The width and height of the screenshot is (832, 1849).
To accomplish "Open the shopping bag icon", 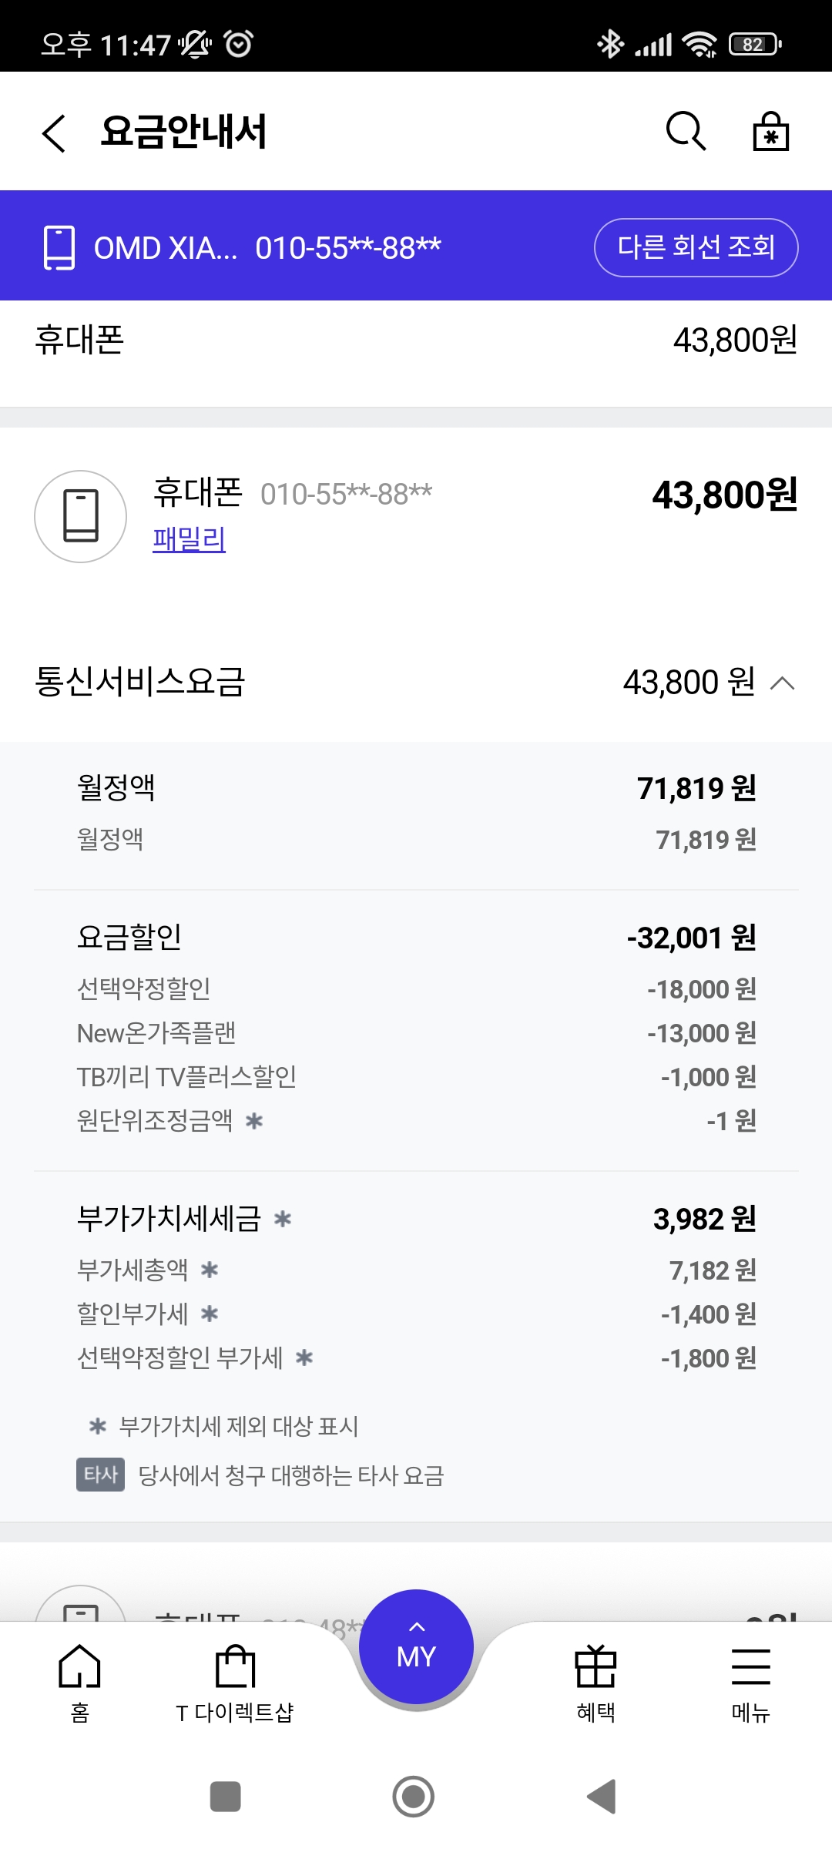I will click(x=770, y=132).
